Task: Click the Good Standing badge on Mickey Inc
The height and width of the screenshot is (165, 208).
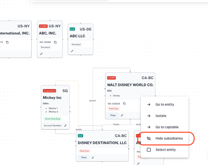Action: [x=52, y=119]
